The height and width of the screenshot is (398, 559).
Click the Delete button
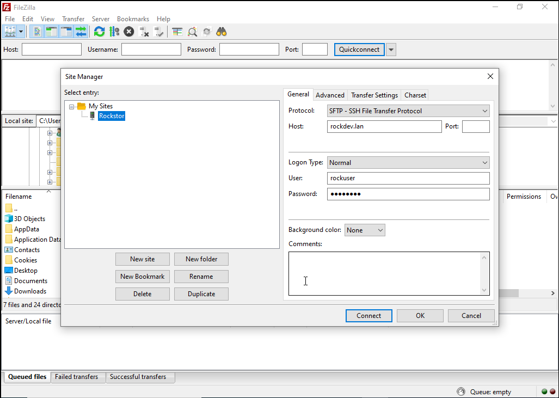point(142,294)
